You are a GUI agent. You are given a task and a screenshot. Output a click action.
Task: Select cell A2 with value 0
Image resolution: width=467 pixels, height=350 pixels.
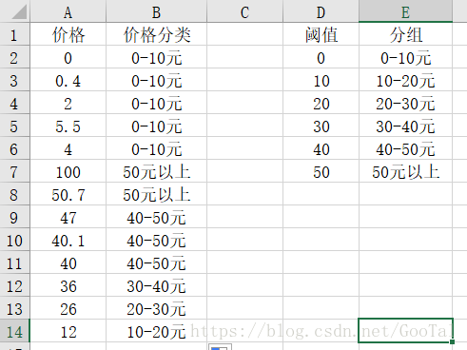68,57
